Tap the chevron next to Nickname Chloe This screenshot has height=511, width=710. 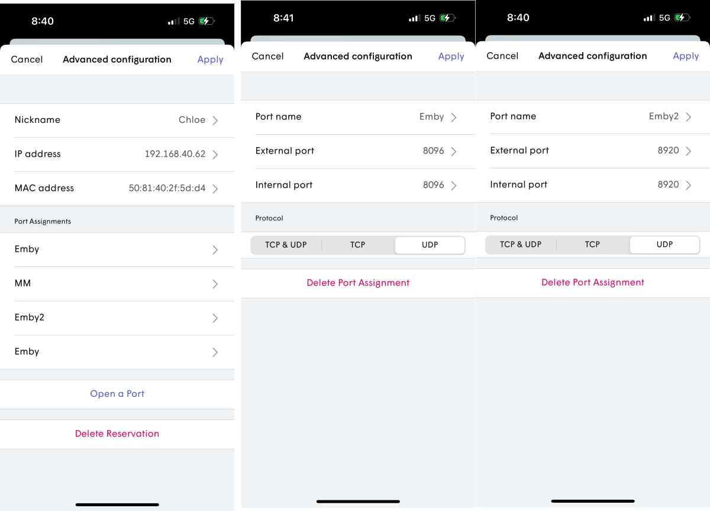(x=215, y=121)
